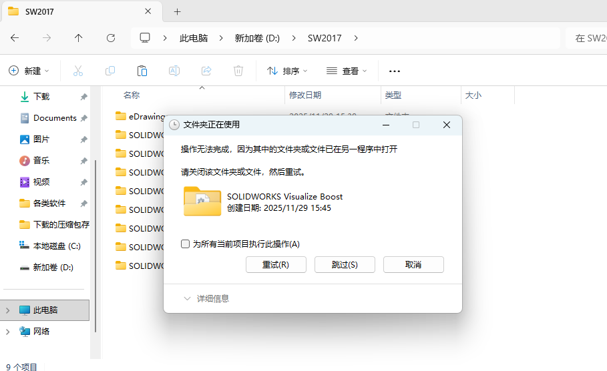Close the SW2017 tab
The height and width of the screenshot is (371, 607).
click(x=148, y=11)
